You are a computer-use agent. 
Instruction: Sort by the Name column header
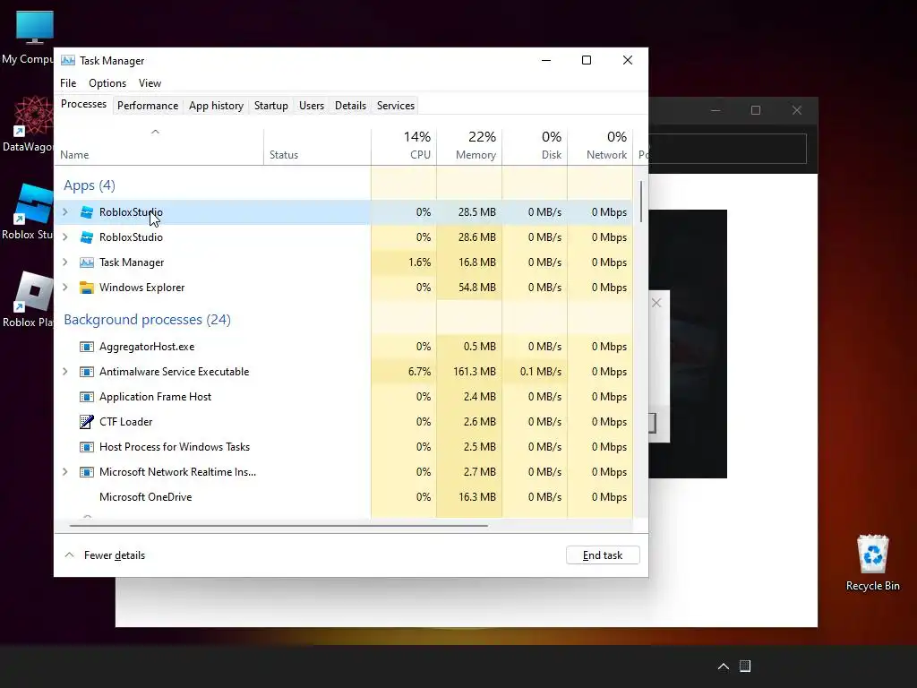click(x=159, y=145)
